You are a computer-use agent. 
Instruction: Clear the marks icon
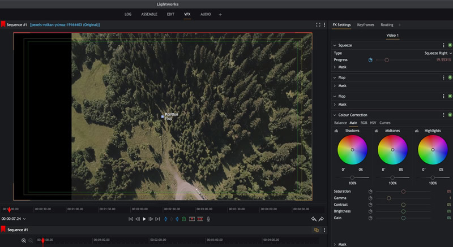[x=172, y=219]
